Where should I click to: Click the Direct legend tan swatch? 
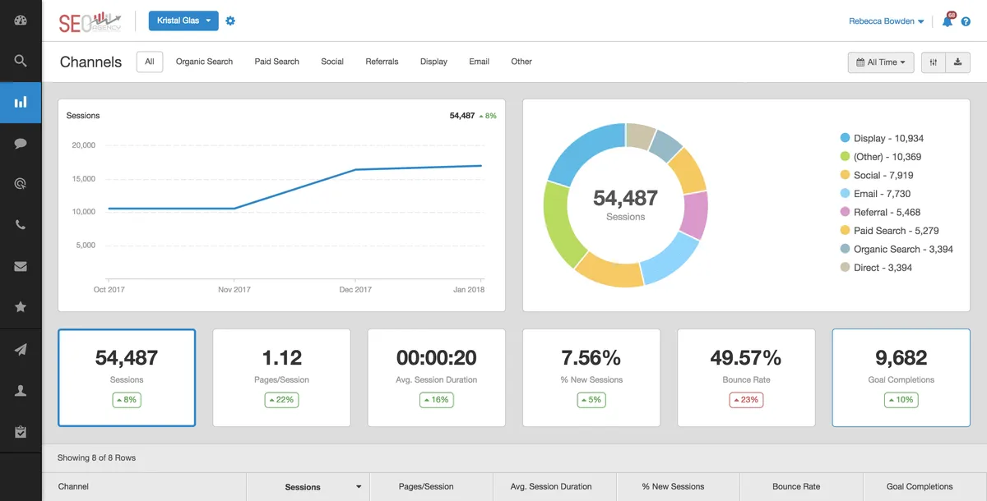click(845, 267)
